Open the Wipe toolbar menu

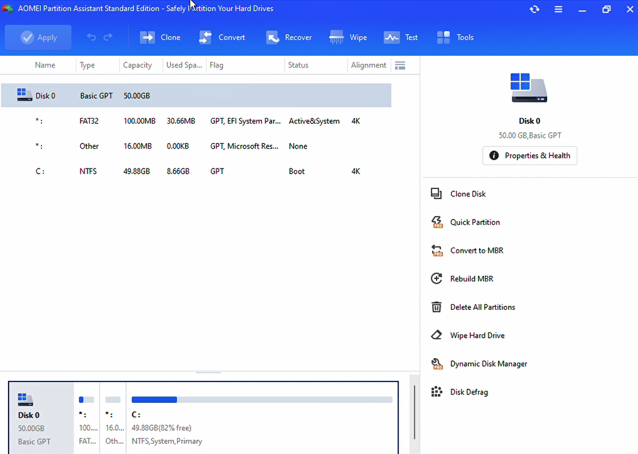click(x=348, y=37)
